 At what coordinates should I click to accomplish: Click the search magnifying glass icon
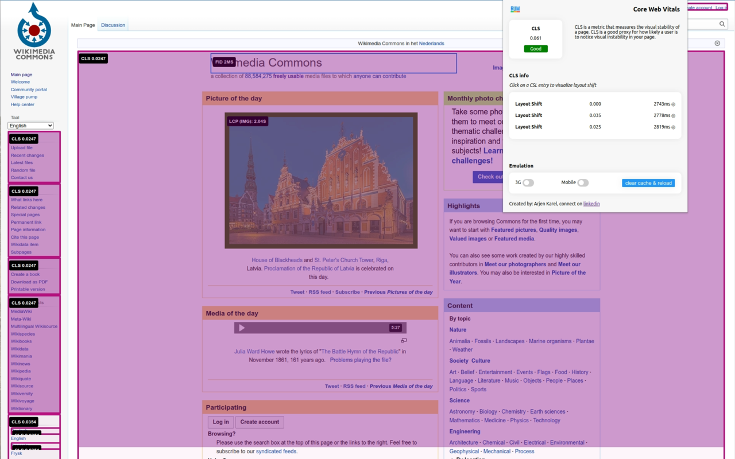[722, 24]
